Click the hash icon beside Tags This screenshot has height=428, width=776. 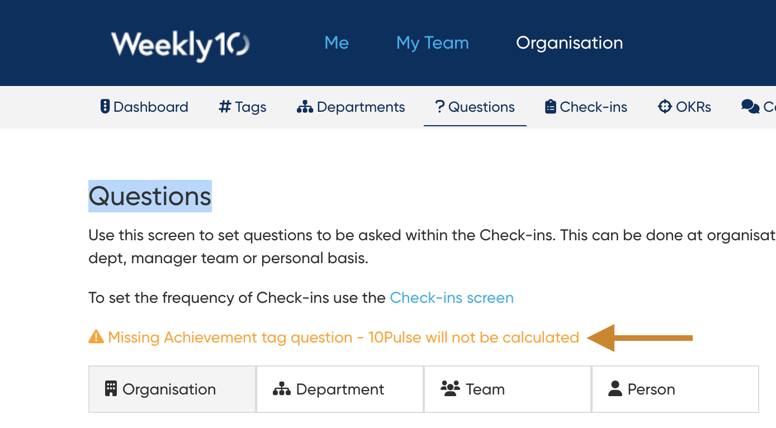[x=225, y=107]
